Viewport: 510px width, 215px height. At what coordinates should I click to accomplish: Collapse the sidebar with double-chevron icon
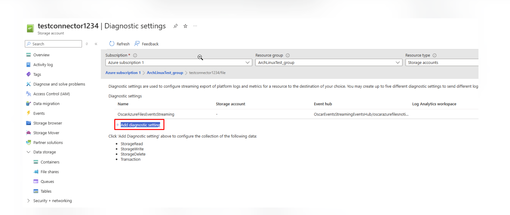(96, 44)
